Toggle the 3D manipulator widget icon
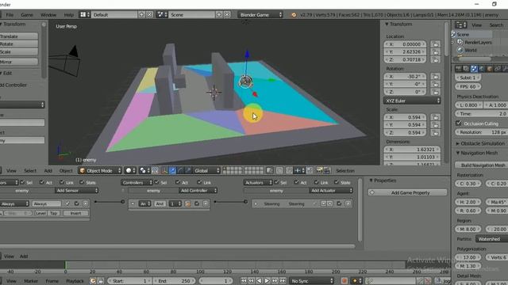Image resolution: width=508 pixels, height=285 pixels. point(164,171)
